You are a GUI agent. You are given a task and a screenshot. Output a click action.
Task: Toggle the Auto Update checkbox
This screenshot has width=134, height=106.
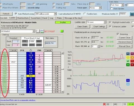point(111,8)
